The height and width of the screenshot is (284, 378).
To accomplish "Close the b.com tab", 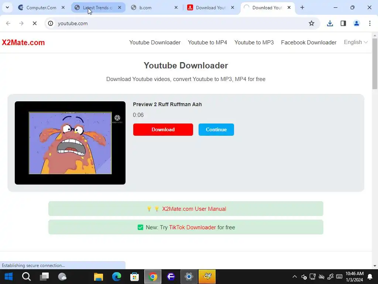I will [x=176, y=7].
